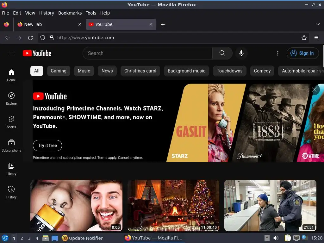This screenshot has width=324, height=243.
Task: Bookmark this page with star icon
Action: coord(304,38)
